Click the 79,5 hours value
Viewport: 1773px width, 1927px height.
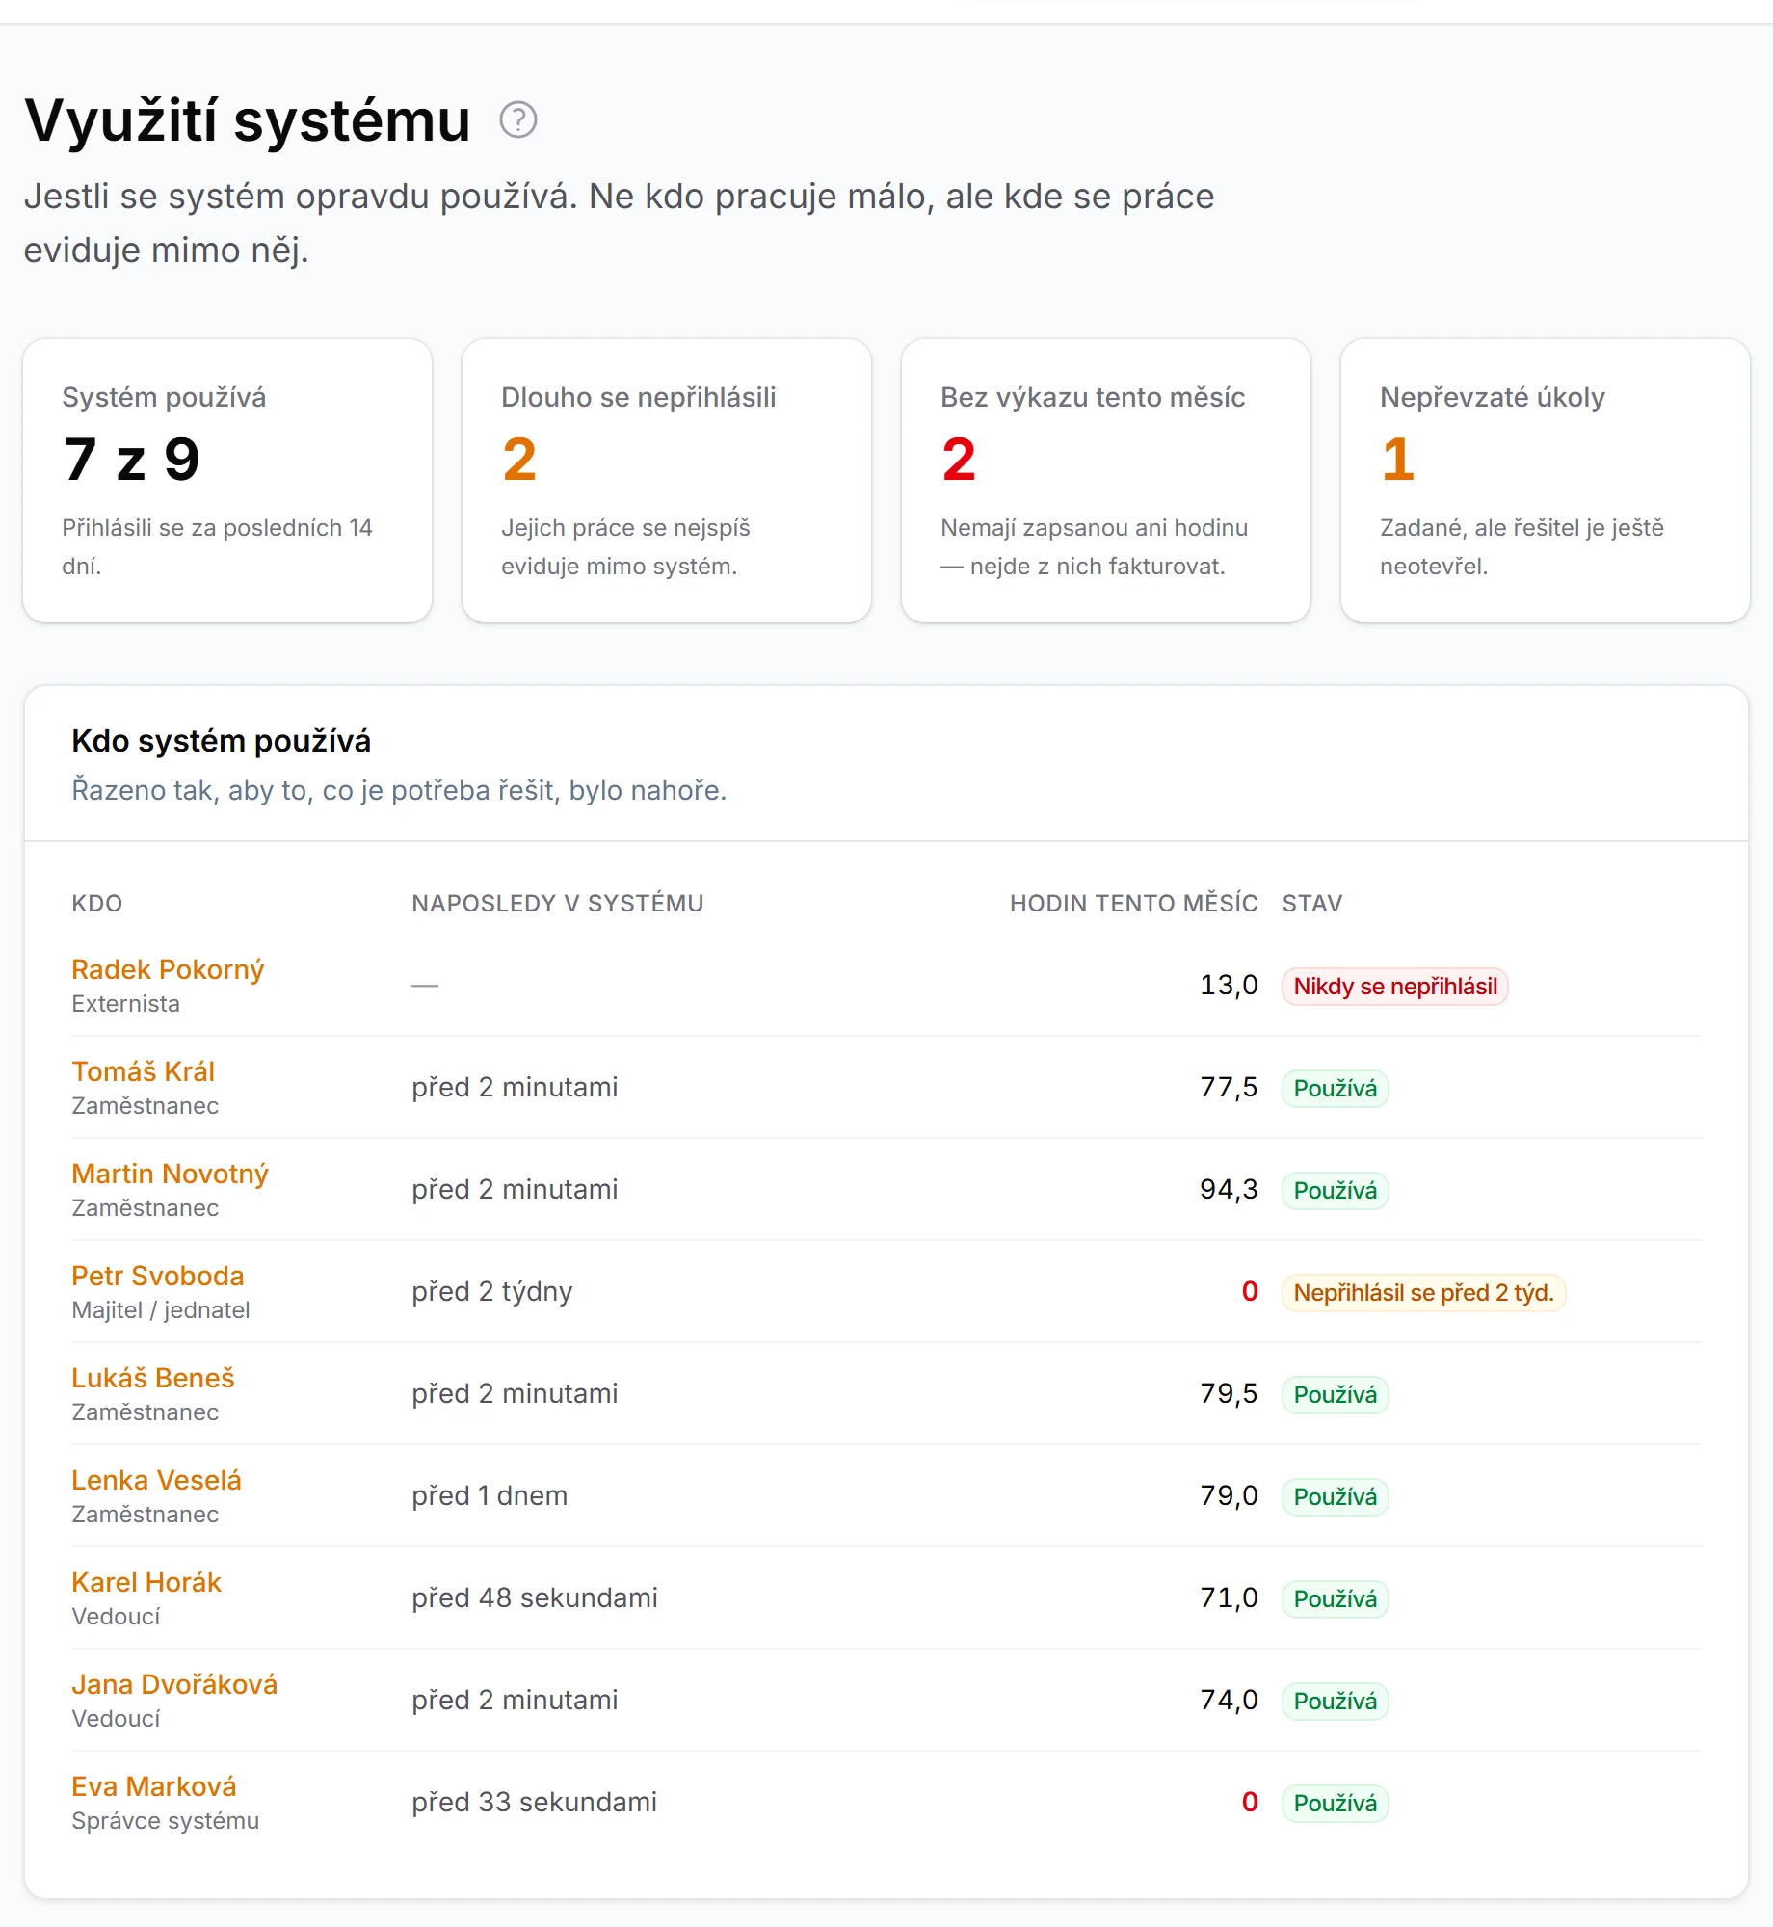tap(1229, 1394)
